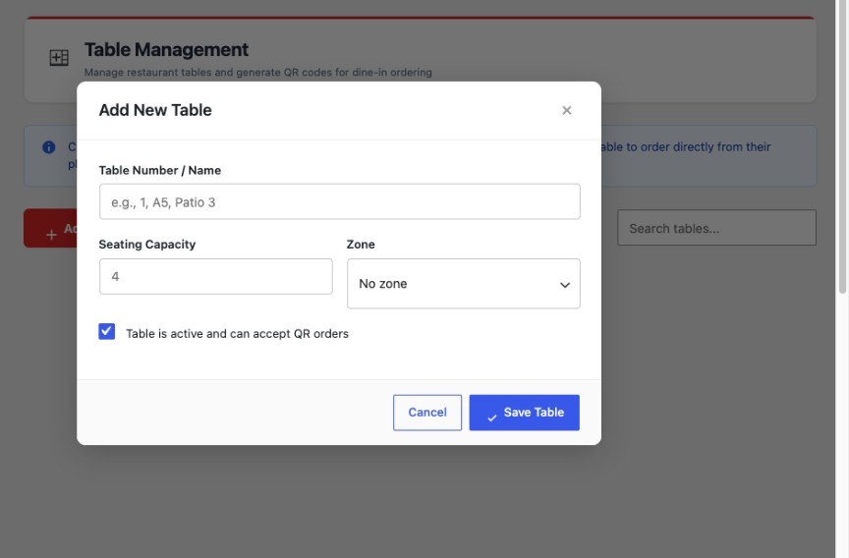Image resolution: width=849 pixels, height=558 pixels.
Task: Close the Add New Table dialog
Action: [x=566, y=110]
